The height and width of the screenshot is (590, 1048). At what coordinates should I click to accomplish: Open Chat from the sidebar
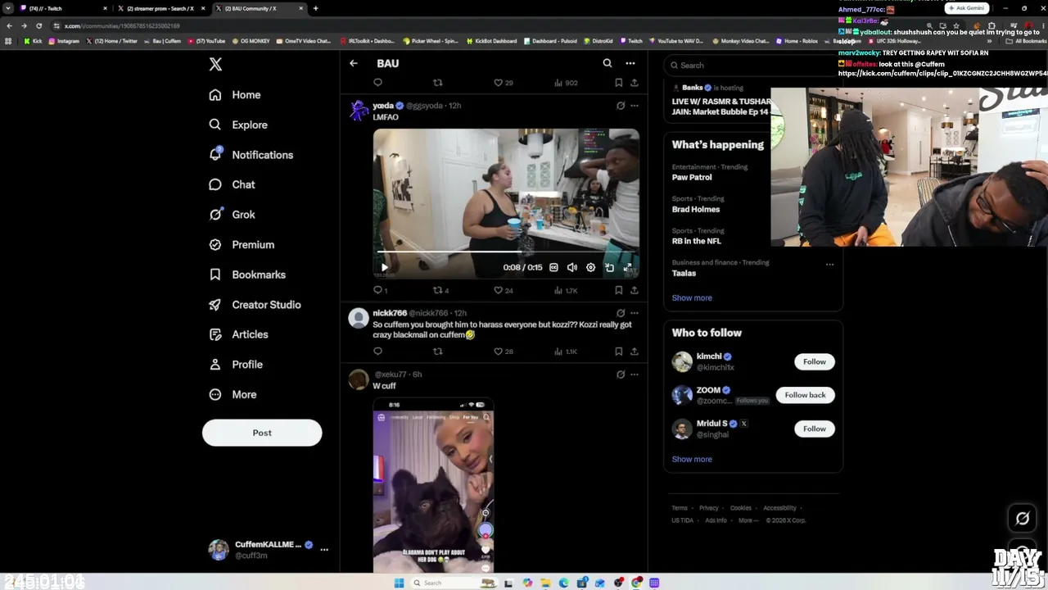coord(232,184)
